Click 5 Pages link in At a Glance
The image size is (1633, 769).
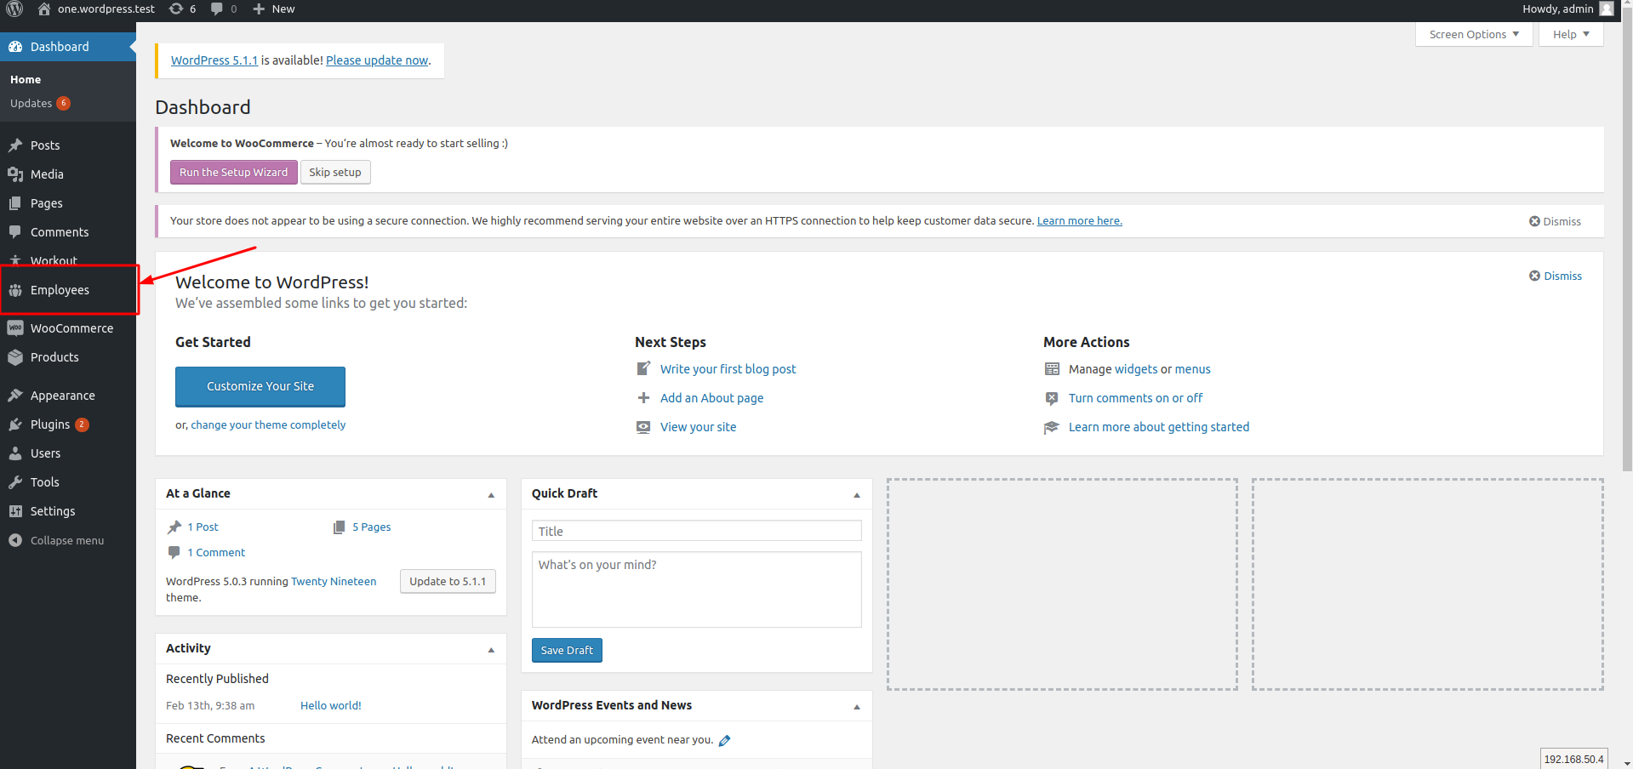coord(372,527)
